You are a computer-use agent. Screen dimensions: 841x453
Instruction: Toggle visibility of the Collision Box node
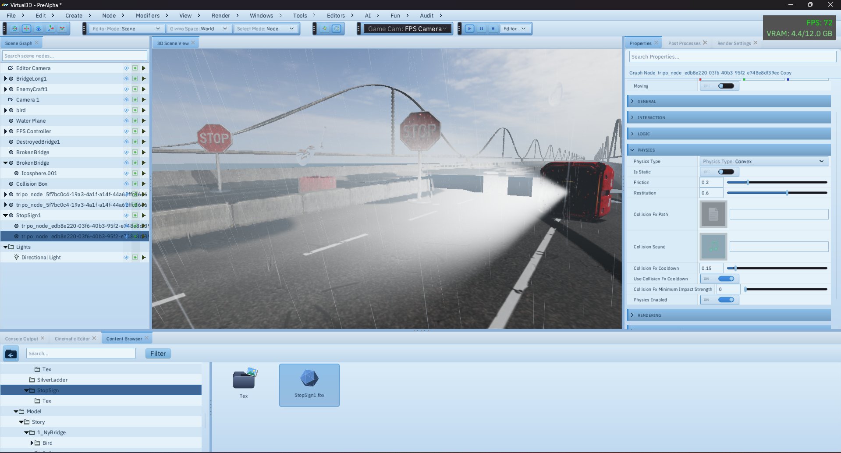(x=126, y=184)
